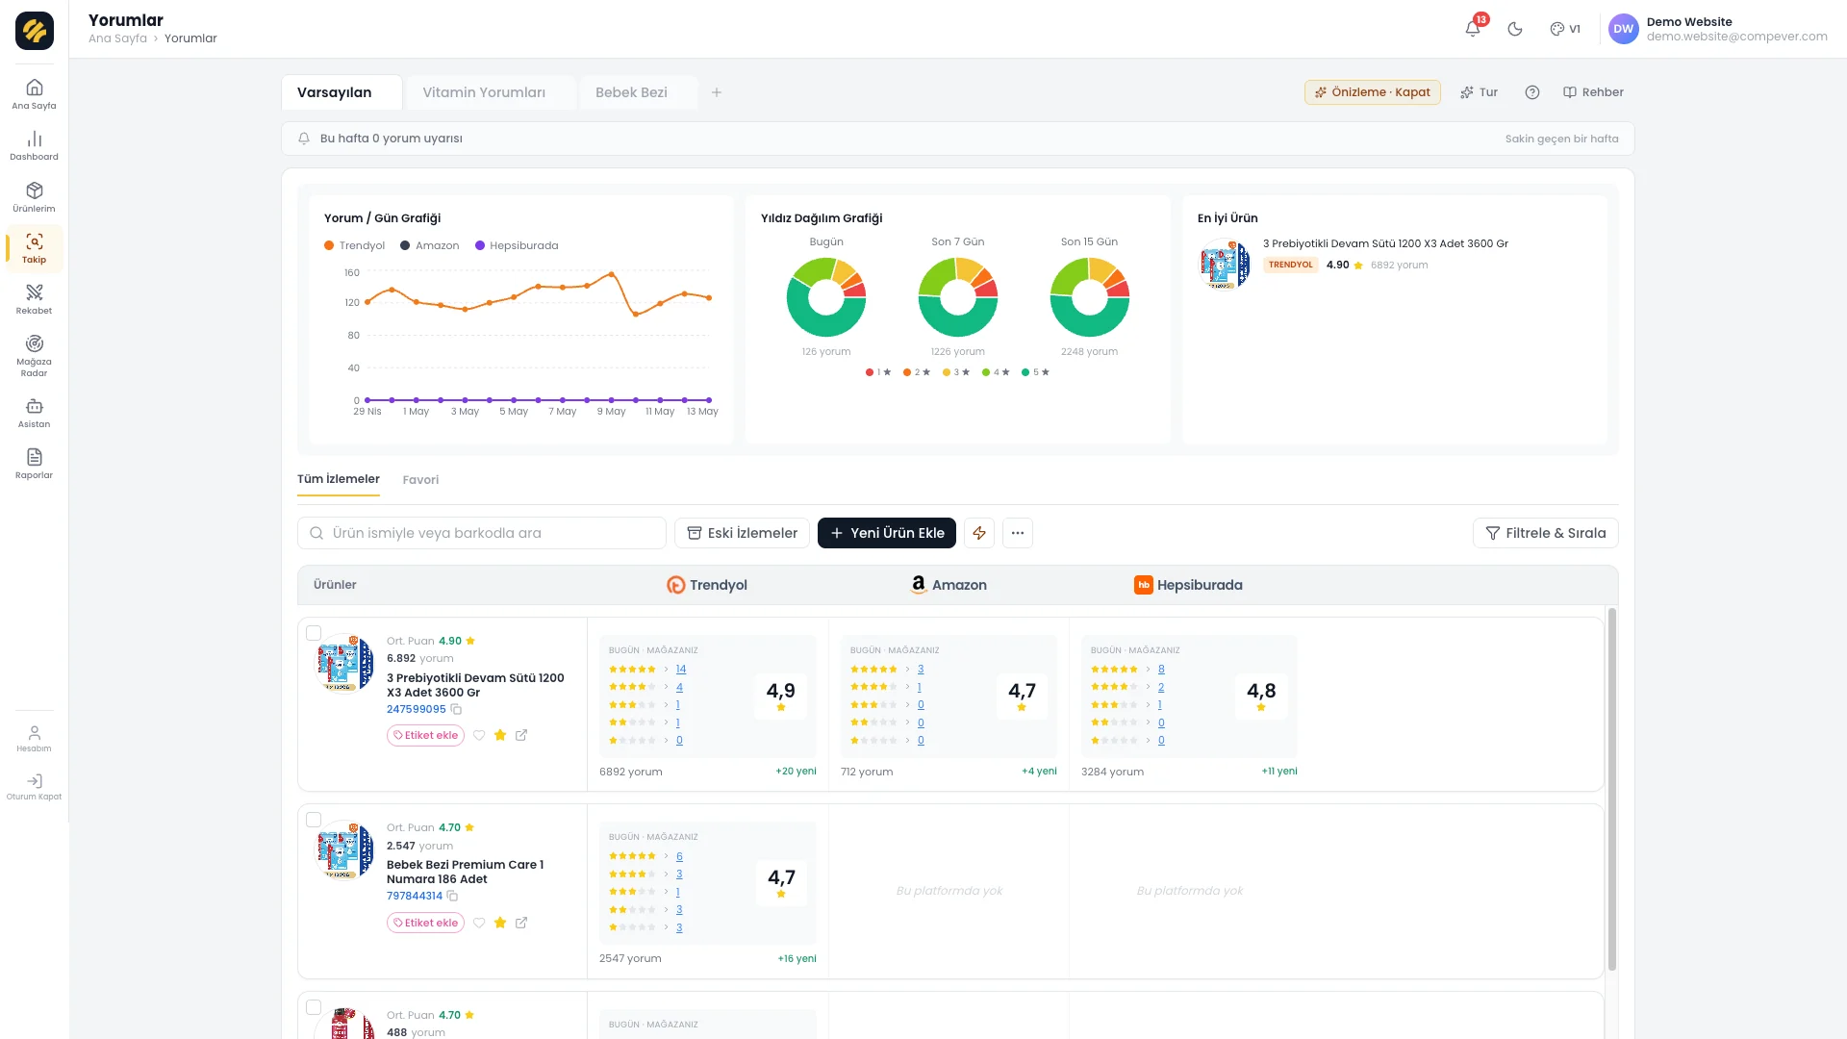
Task: Open the help question mark icon
Action: [x=1532, y=92]
